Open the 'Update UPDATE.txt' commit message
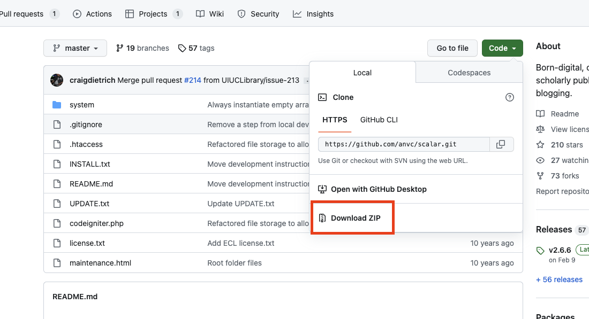Screen dimensions: 589x319 coord(241,204)
